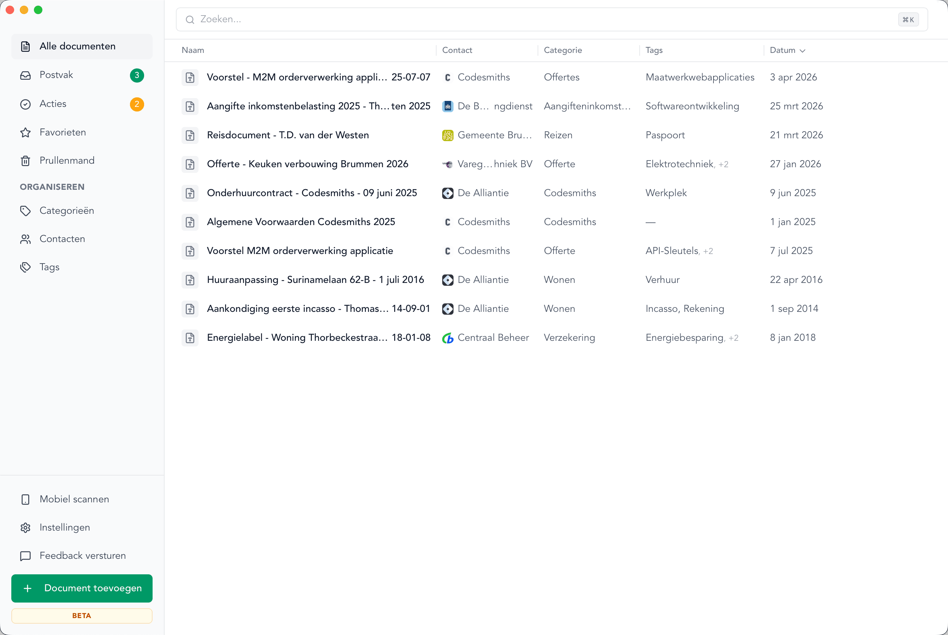Open Contacten via the people icon

(25, 238)
